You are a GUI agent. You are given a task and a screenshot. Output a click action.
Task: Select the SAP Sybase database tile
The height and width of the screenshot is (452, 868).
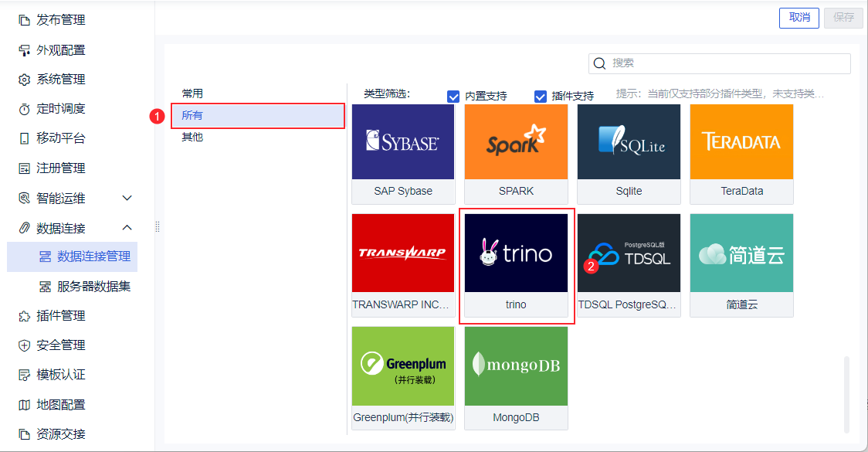tap(403, 154)
